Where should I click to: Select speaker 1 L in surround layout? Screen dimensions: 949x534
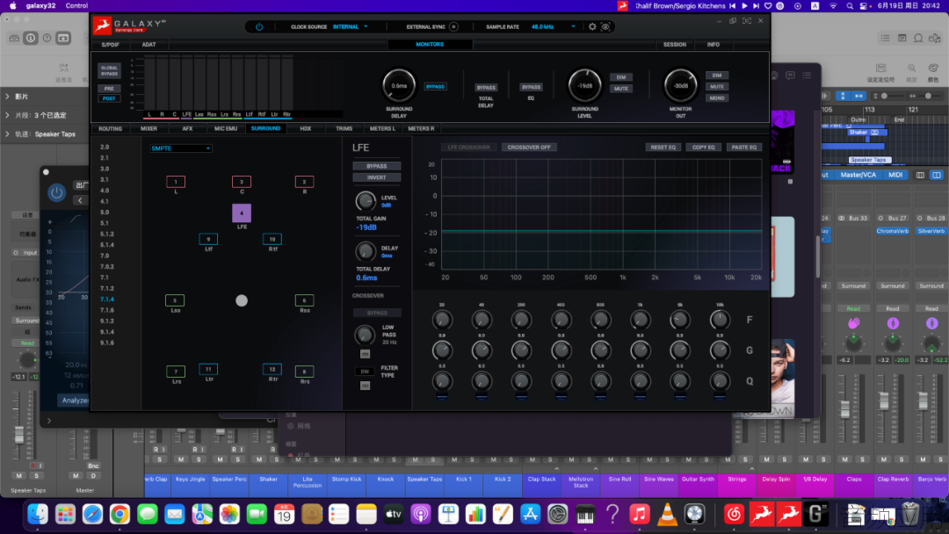[176, 182]
